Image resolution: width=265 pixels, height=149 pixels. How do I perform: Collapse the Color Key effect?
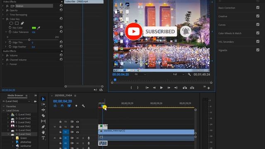pyautogui.click(x=3, y=19)
